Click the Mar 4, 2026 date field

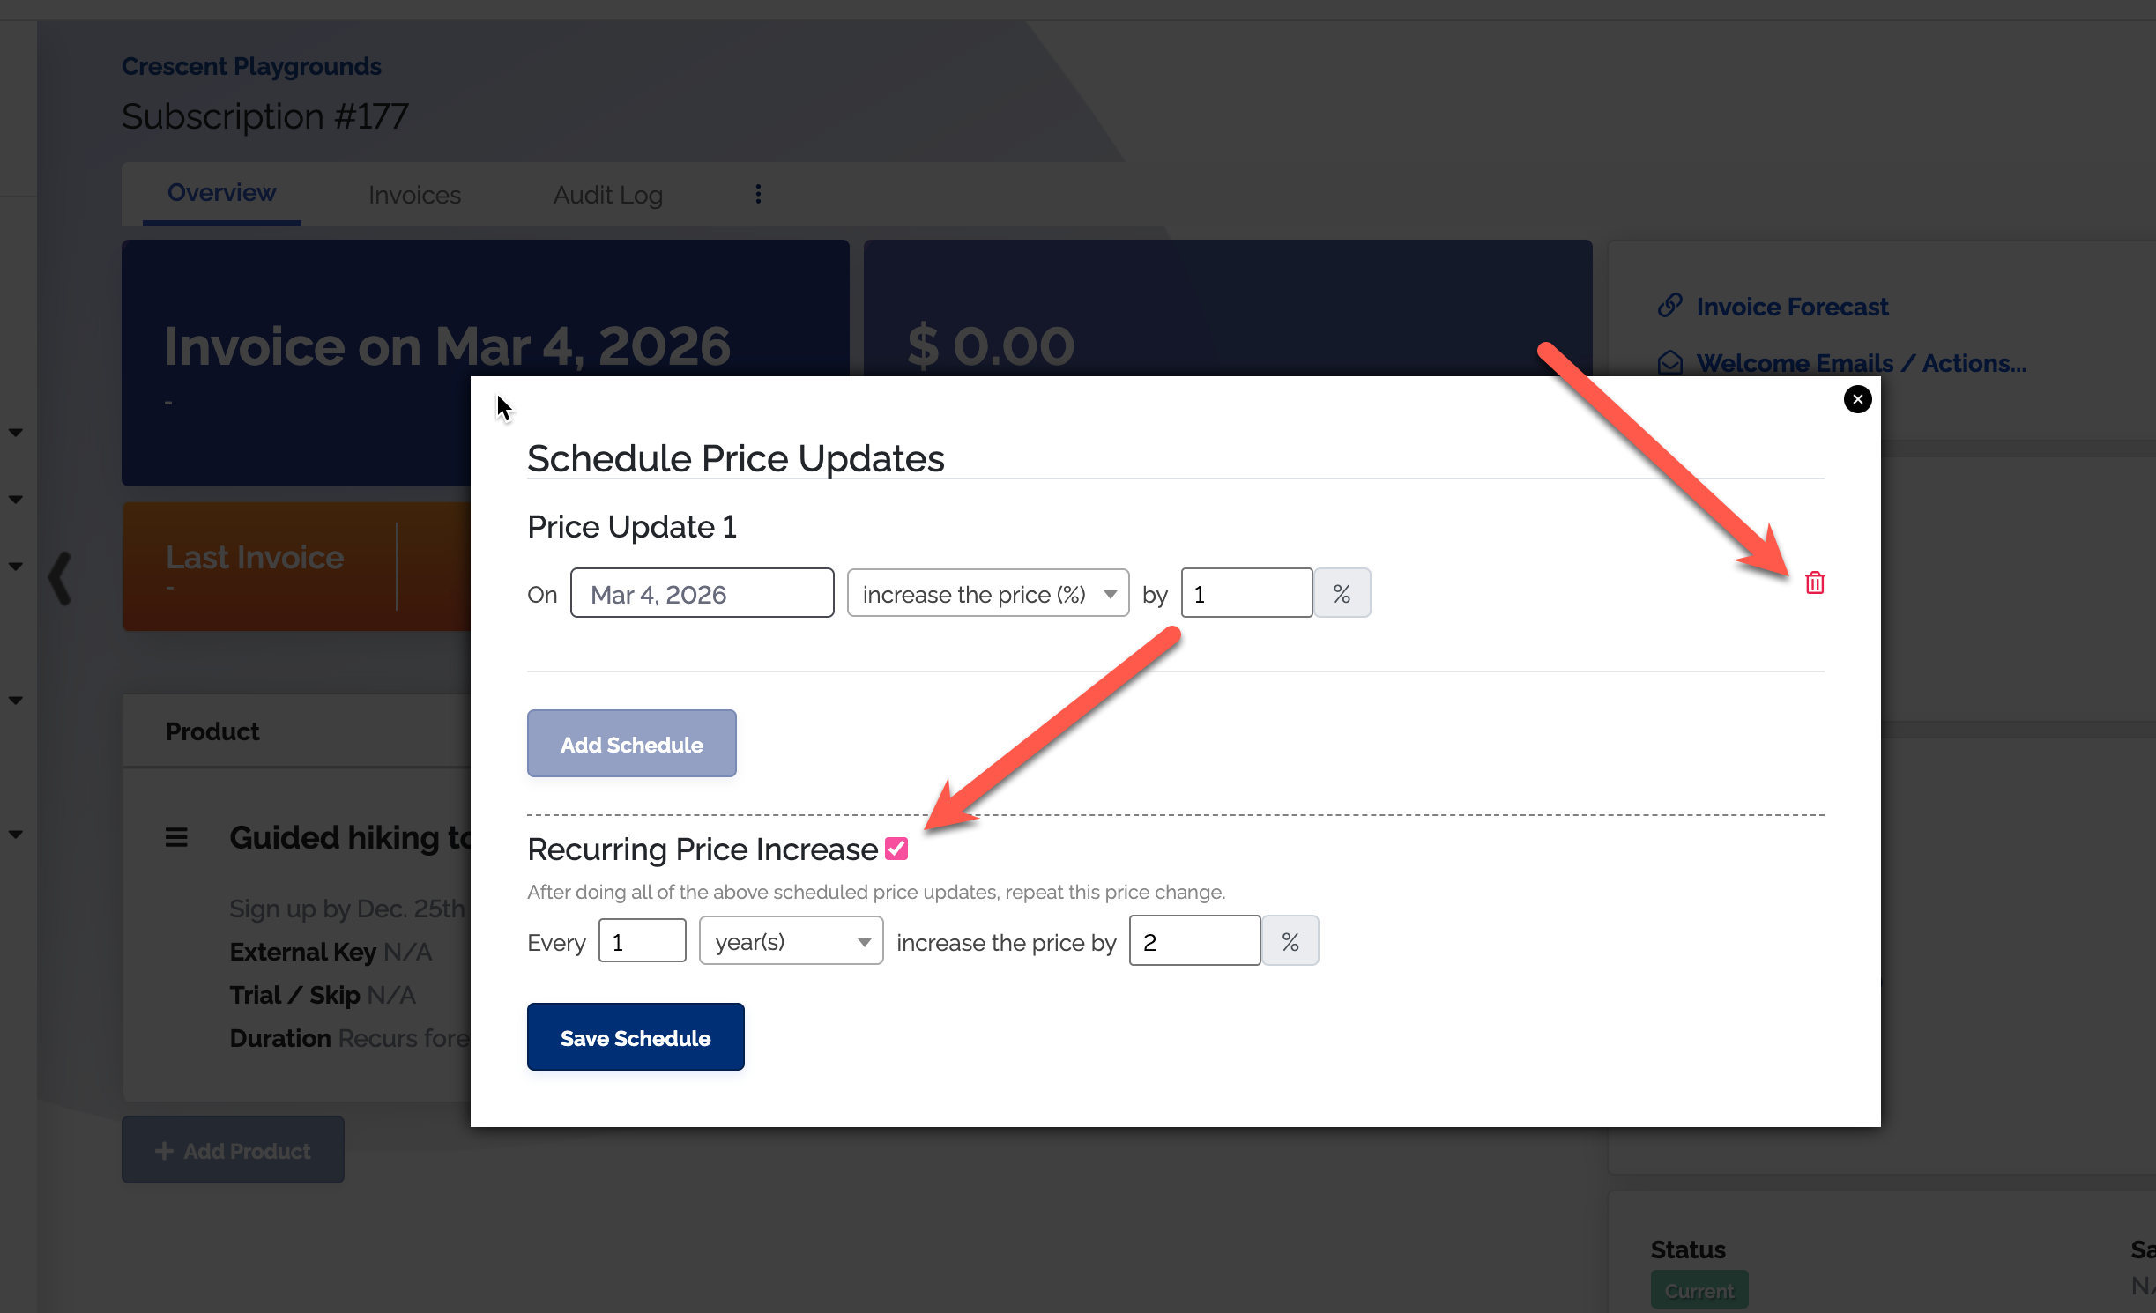tap(702, 594)
